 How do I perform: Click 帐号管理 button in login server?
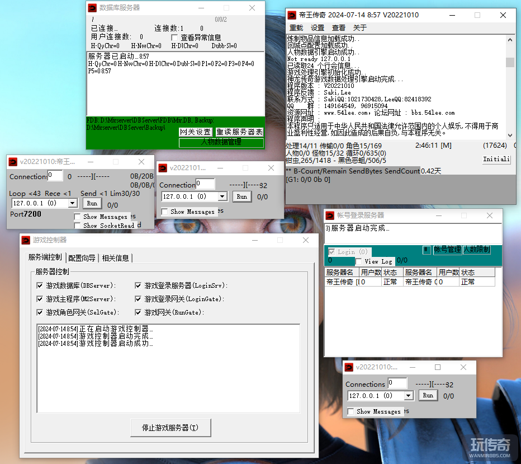tap(448, 250)
